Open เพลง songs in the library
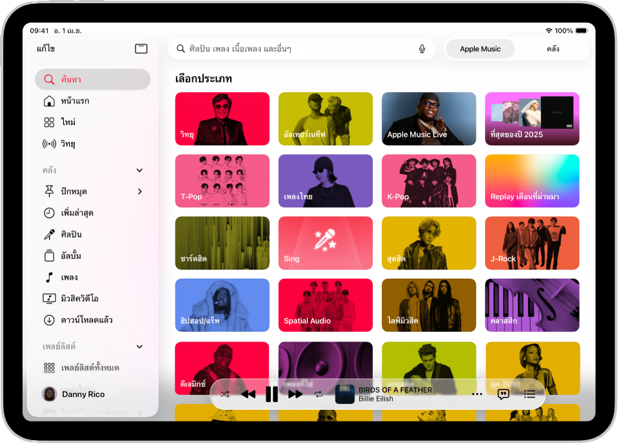Image resolution: width=621 pixels, height=444 pixels. tap(93, 277)
